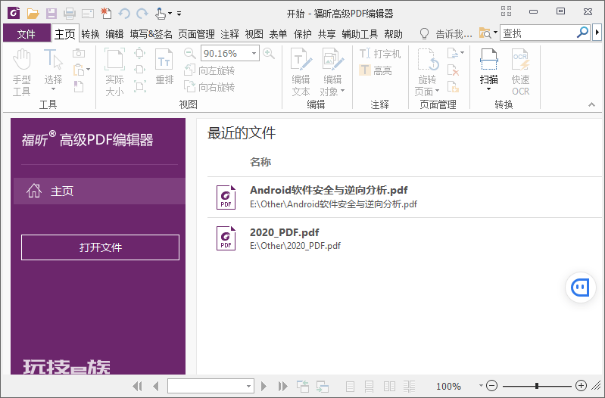Image resolution: width=605 pixels, height=398 pixels.
Task: Click the facing pages view icon in status bar
Action: point(390,386)
